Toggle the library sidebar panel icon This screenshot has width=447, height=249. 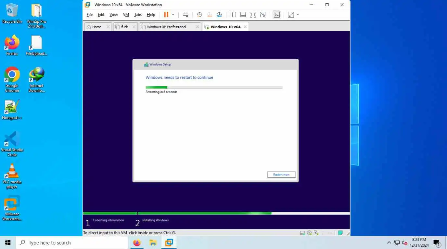coord(233,15)
